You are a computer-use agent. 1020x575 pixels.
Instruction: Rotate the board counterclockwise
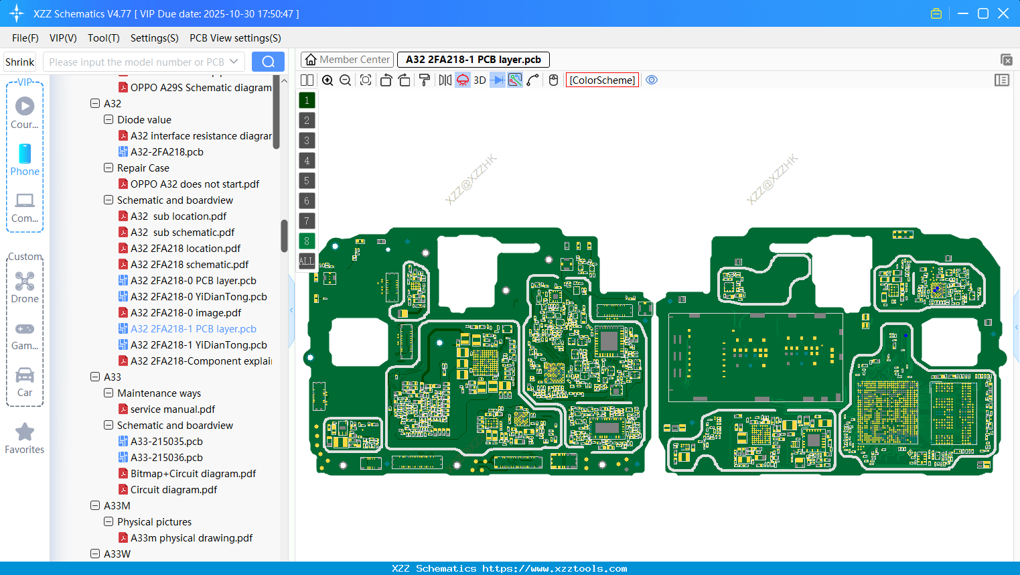[x=386, y=80]
